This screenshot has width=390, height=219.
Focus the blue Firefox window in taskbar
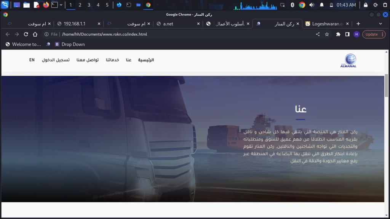pos(119,5)
